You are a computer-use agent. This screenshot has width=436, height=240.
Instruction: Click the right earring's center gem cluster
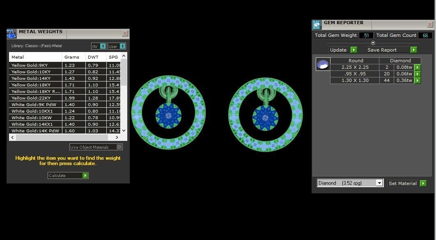[x=266, y=118]
